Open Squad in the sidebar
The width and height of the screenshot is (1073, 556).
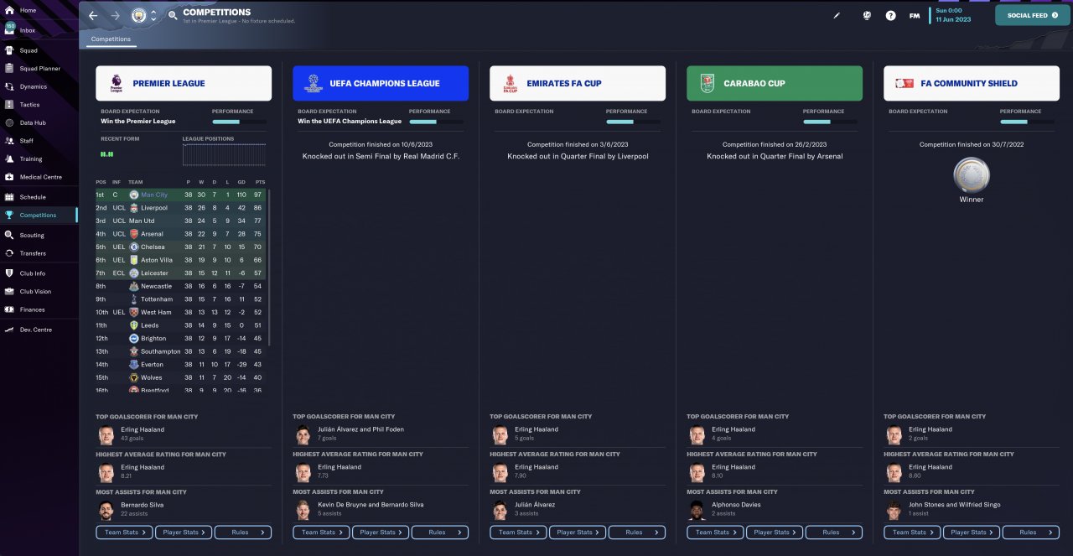[39, 50]
